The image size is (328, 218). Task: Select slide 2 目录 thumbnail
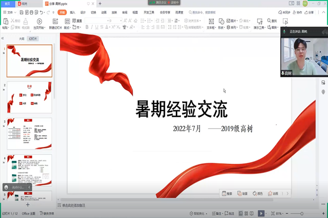click(x=30, y=97)
